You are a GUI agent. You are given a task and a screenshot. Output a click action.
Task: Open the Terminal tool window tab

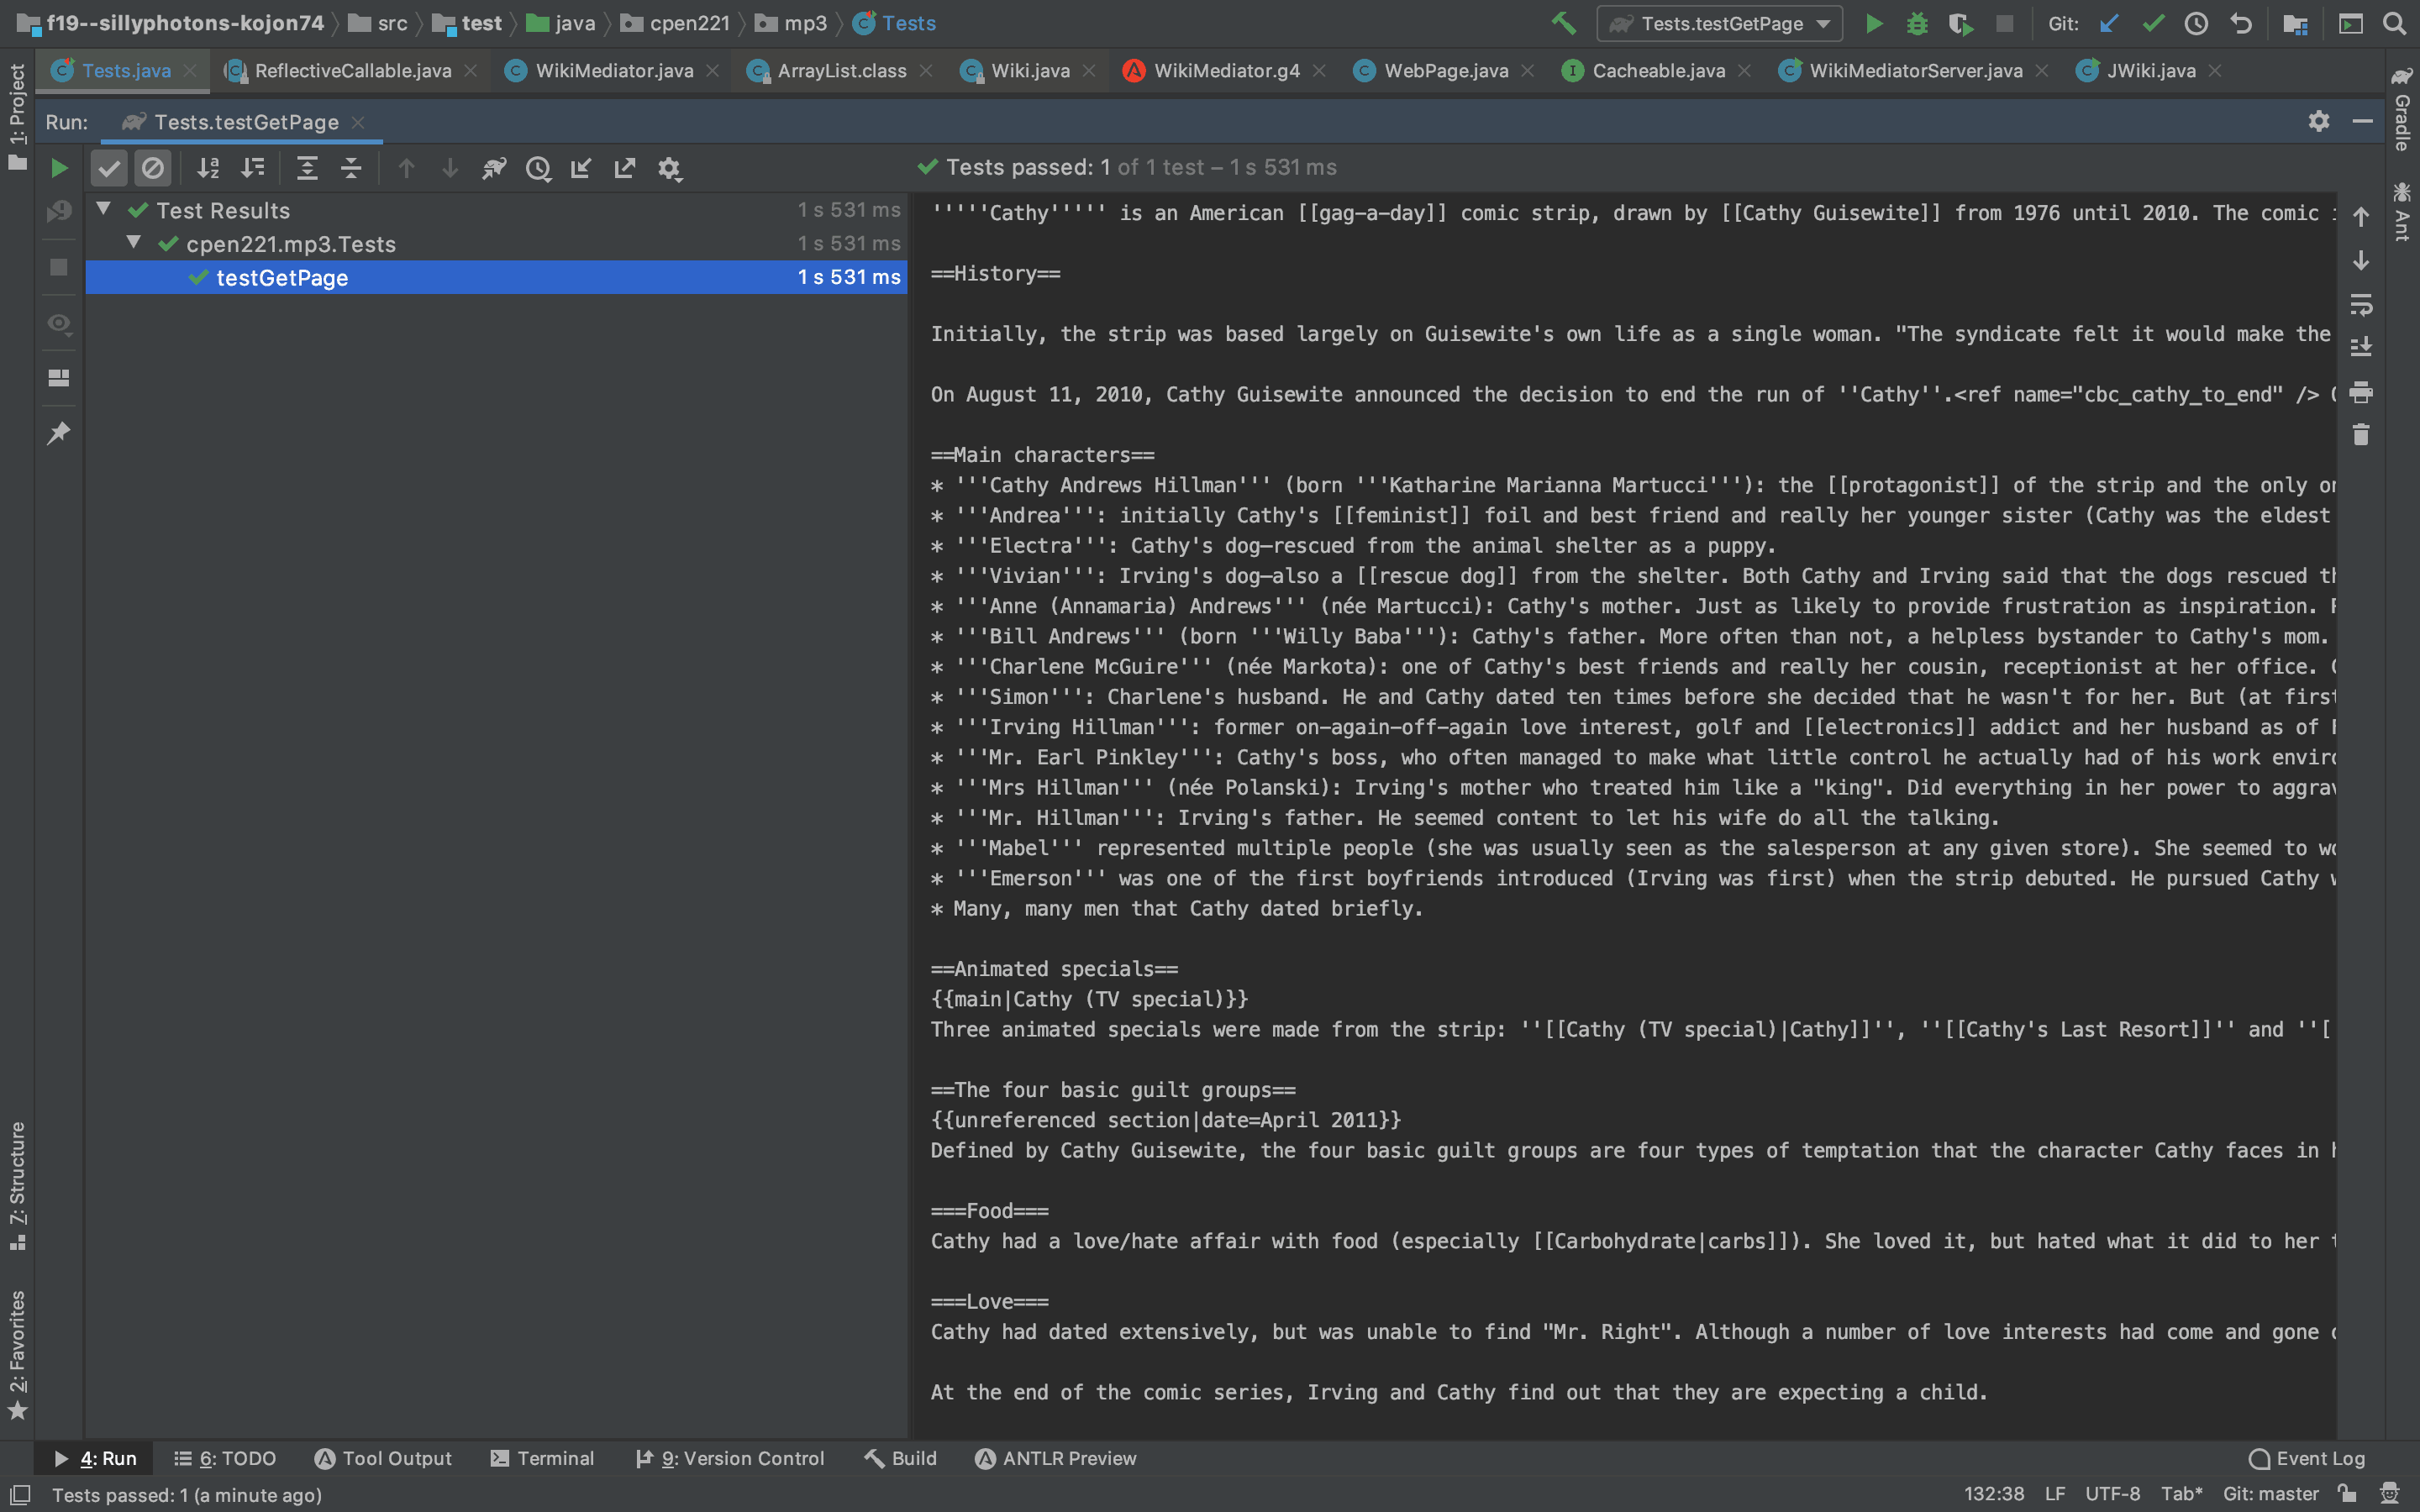542,1458
